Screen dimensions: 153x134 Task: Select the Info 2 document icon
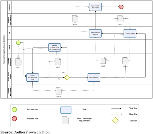(x=59, y=91)
